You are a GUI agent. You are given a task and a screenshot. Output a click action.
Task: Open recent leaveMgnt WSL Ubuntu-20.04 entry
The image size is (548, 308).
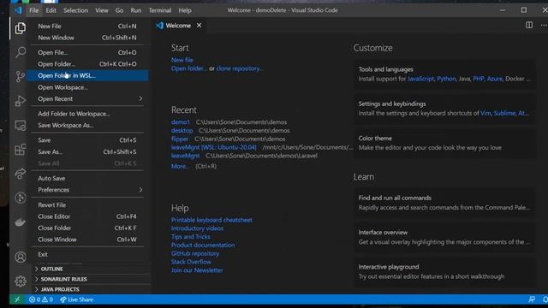(214, 147)
